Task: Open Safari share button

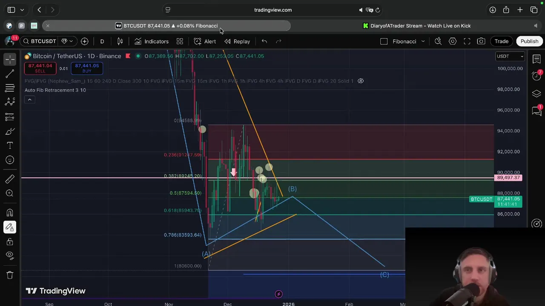Action: [x=506, y=10]
